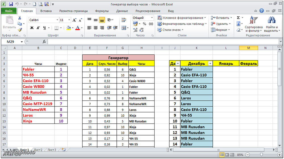Open the Декабрь column filter dropdown
The image size is (284, 159).
210,64
